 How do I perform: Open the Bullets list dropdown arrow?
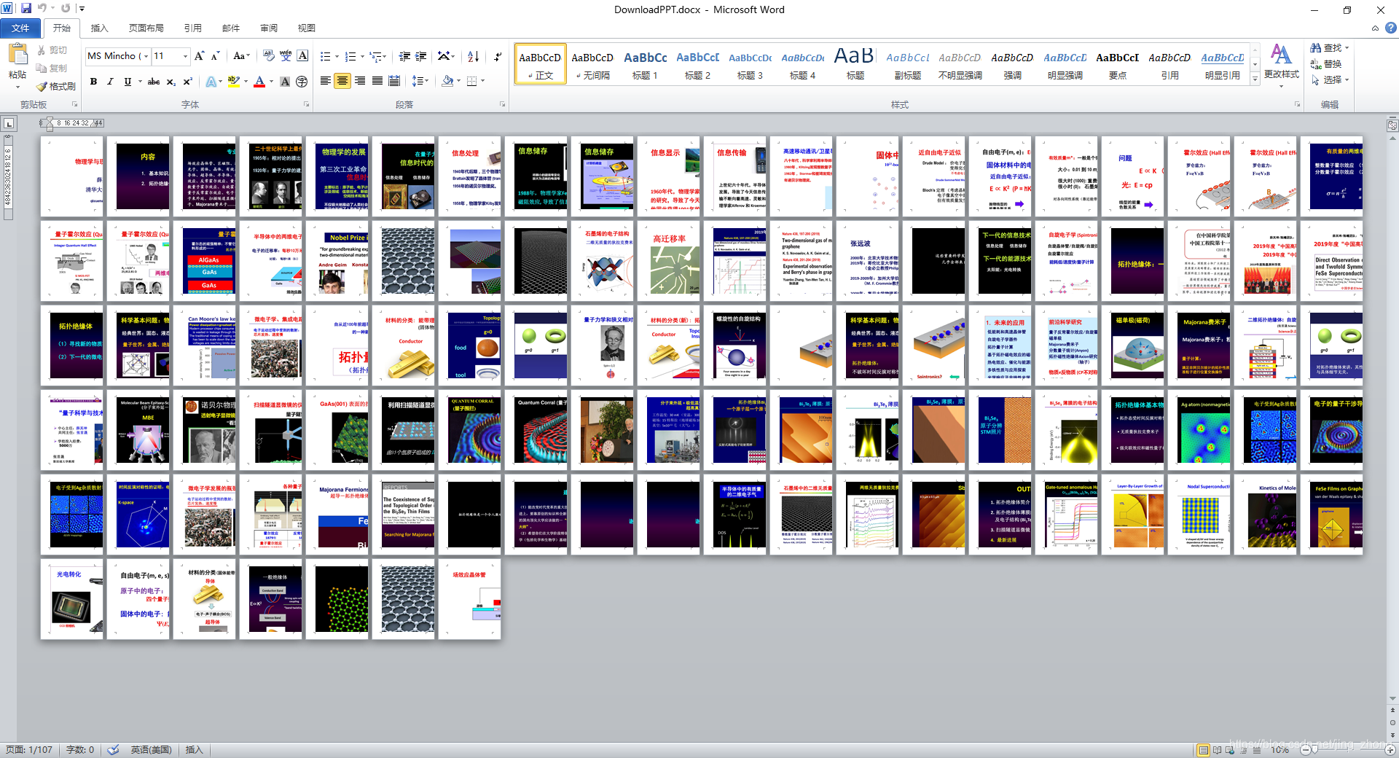coord(336,56)
